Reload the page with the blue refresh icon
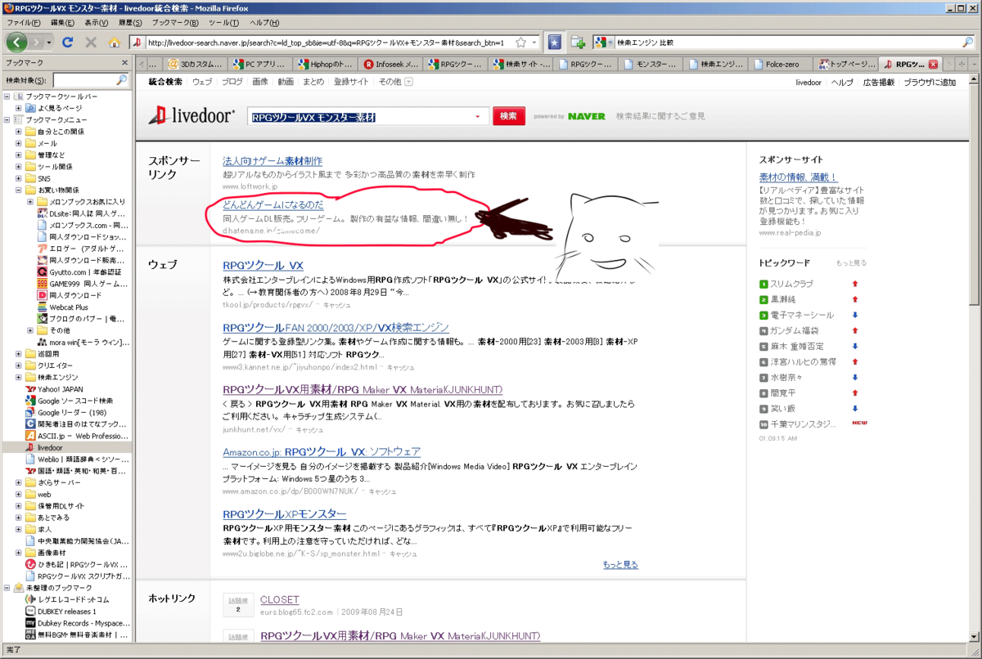This screenshot has width=982, height=659. pyautogui.click(x=68, y=42)
